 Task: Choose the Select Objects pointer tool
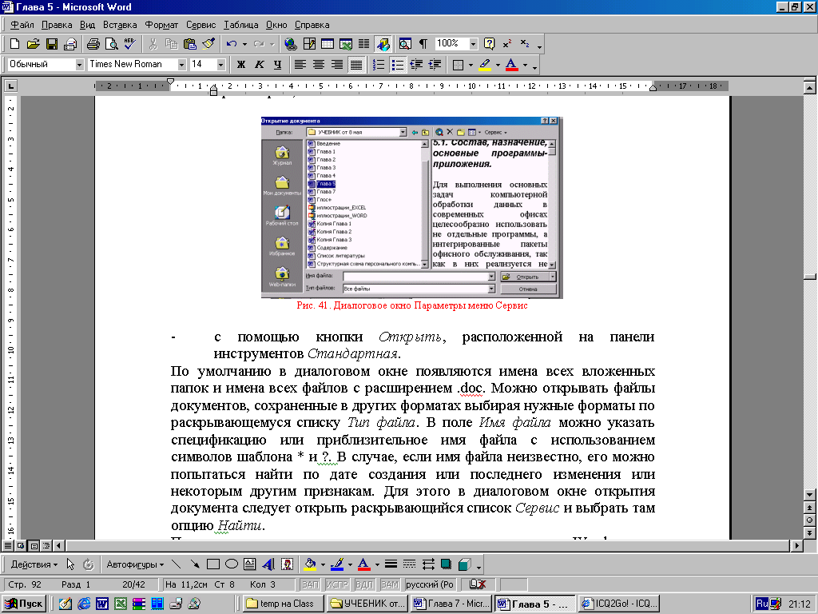click(70, 564)
